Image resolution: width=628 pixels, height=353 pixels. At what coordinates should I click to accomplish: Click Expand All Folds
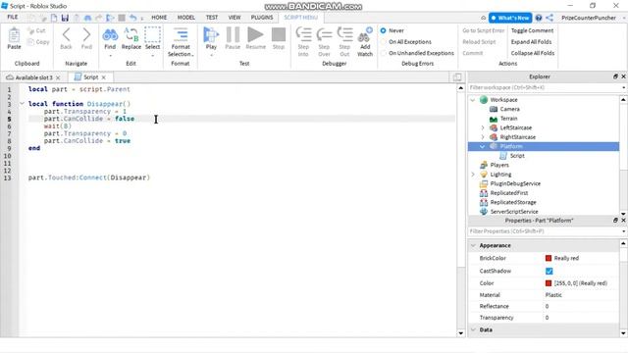(x=531, y=41)
